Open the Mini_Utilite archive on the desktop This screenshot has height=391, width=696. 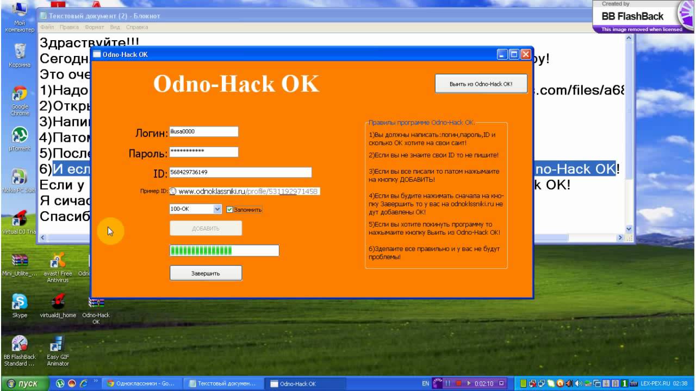20,264
